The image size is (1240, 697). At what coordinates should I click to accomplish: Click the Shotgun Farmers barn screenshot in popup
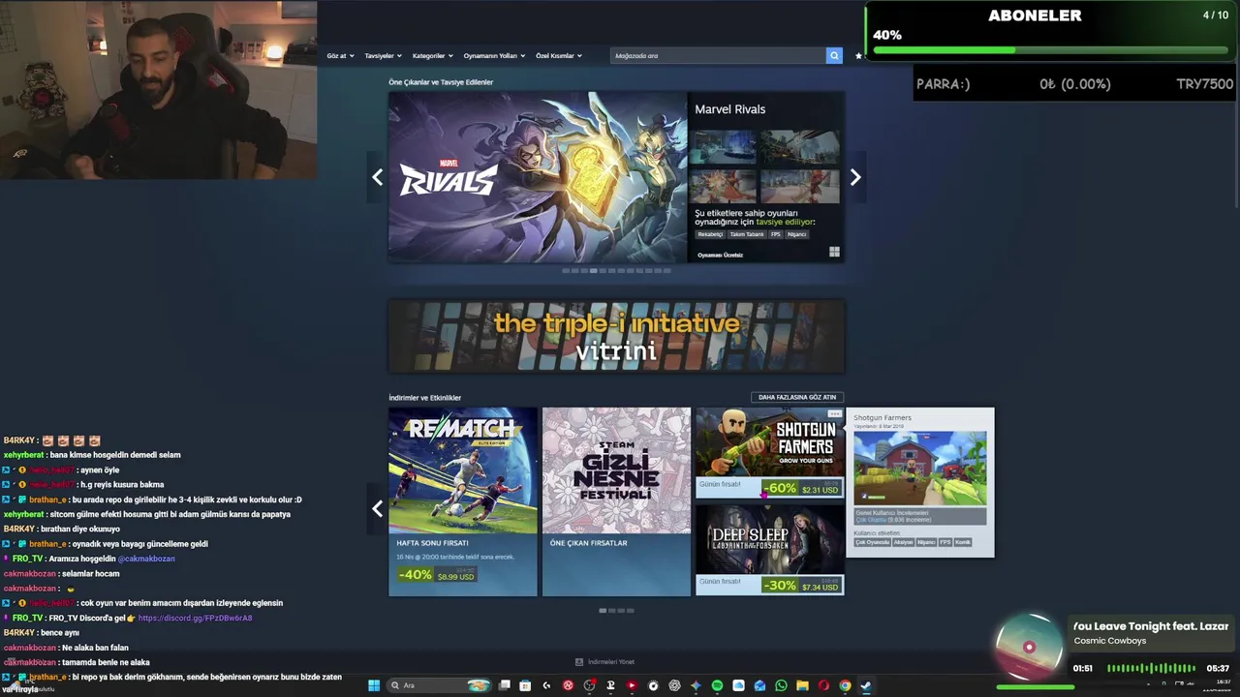[x=919, y=469]
